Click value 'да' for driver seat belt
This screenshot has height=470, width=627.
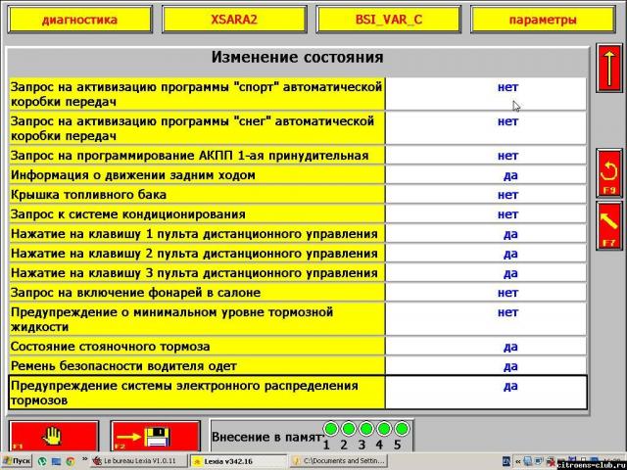coord(510,366)
